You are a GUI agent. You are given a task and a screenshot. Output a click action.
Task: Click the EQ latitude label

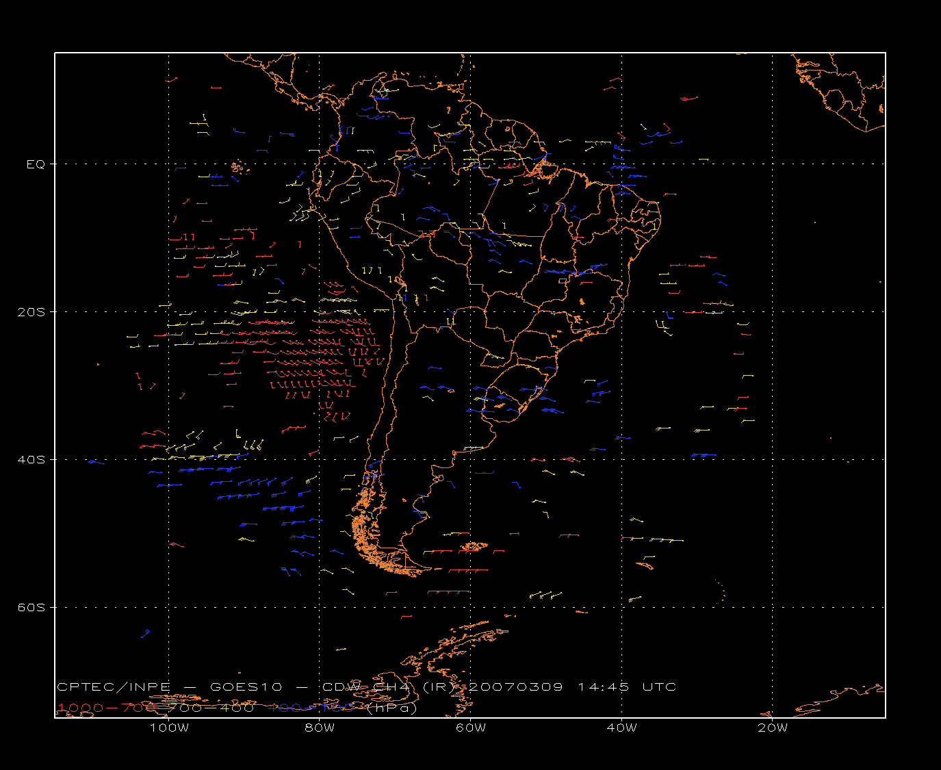coord(36,164)
